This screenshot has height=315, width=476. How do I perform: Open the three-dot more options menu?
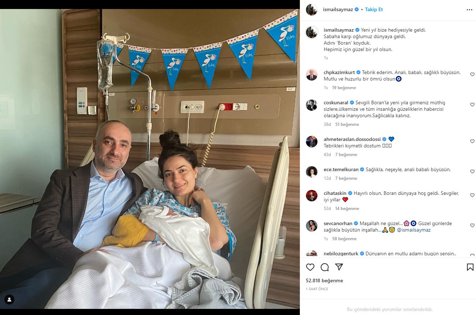pyautogui.click(x=470, y=10)
